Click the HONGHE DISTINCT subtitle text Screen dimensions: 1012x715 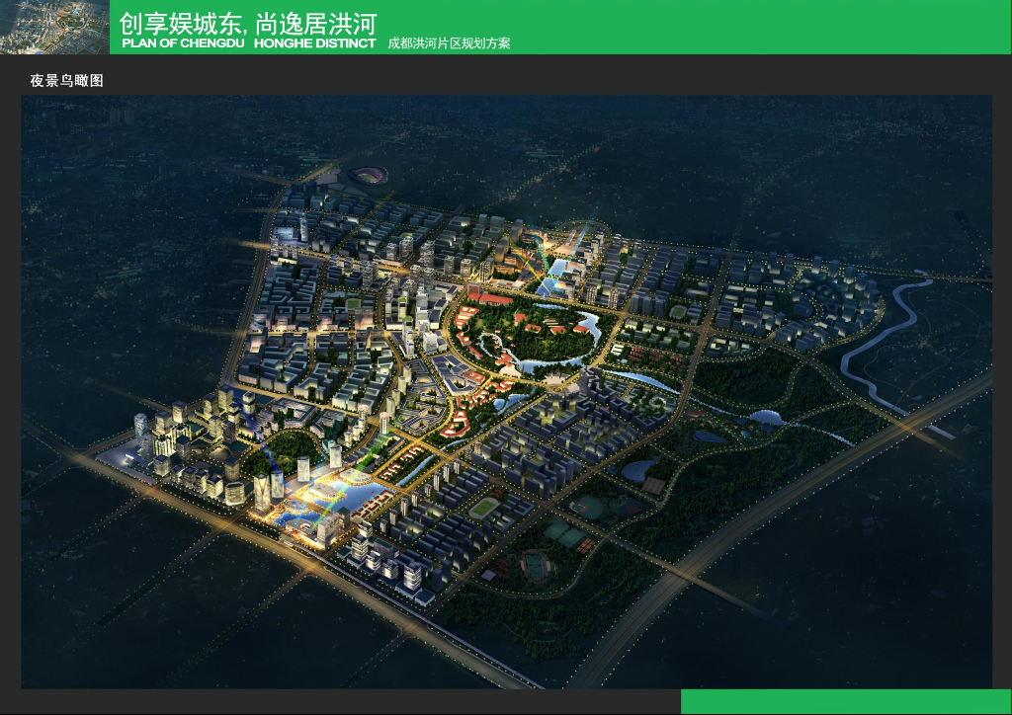coord(314,43)
